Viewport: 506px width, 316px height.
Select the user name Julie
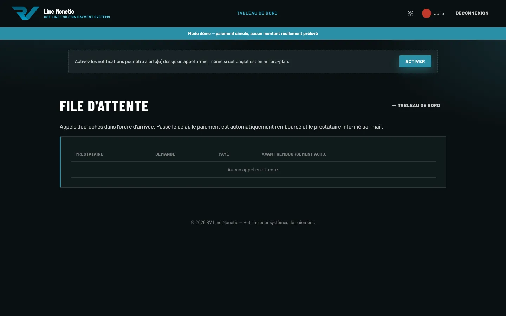(439, 13)
